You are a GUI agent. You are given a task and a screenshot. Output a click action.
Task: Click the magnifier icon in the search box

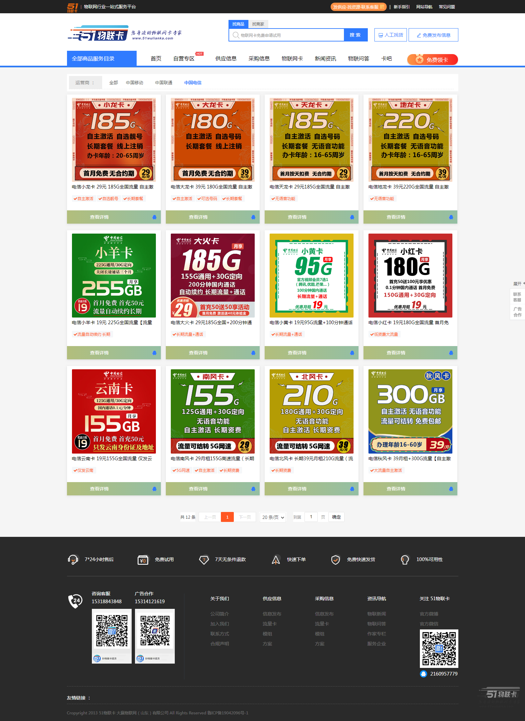pyautogui.click(x=235, y=35)
